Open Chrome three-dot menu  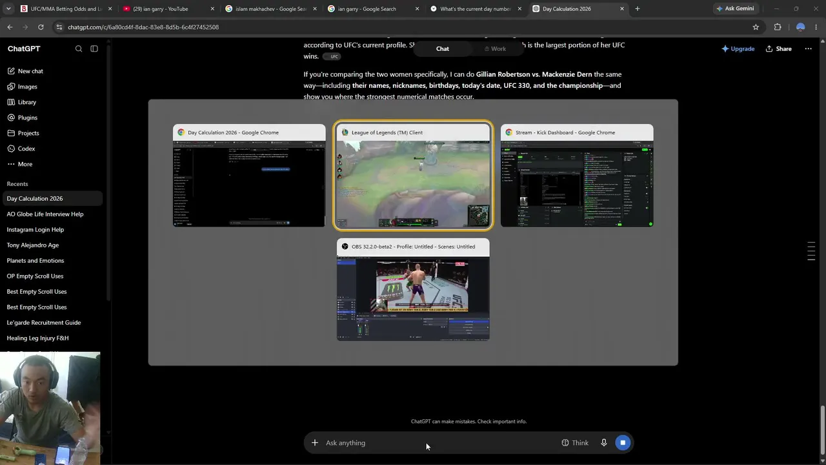coord(816,27)
